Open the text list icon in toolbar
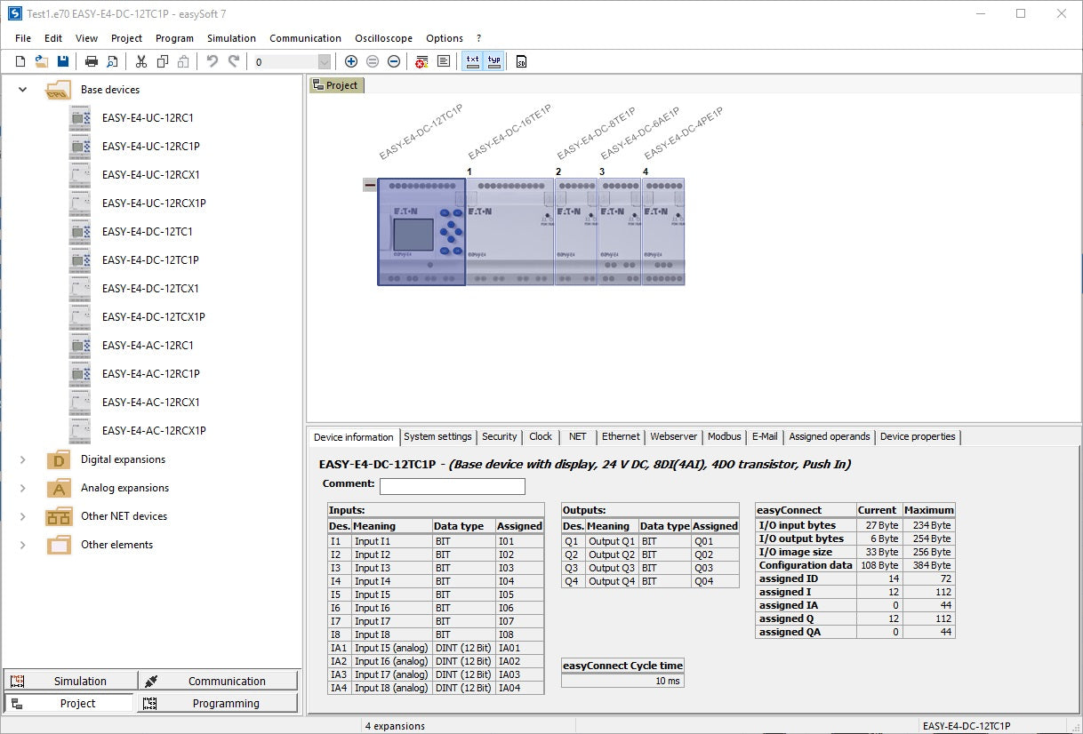 (443, 61)
